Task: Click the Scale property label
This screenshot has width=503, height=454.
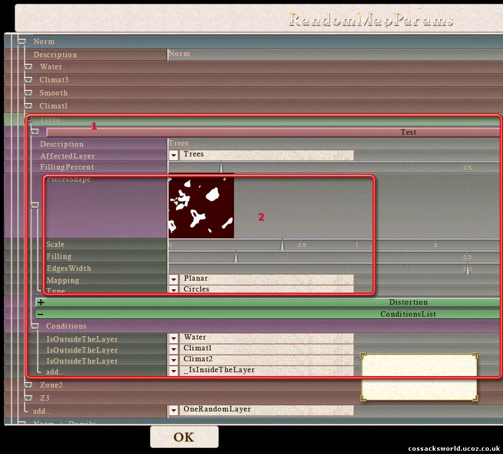Action: (x=55, y=245)
